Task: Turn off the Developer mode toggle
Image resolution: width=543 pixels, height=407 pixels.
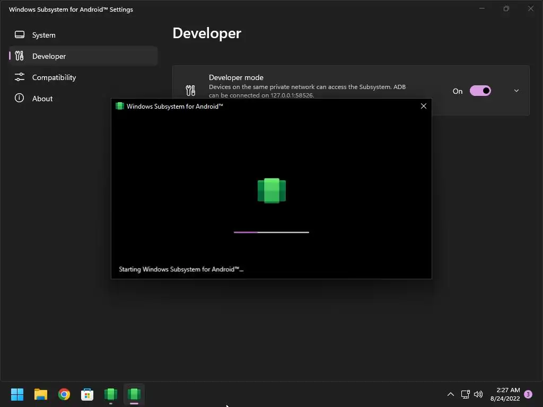Action: [480, 91]
